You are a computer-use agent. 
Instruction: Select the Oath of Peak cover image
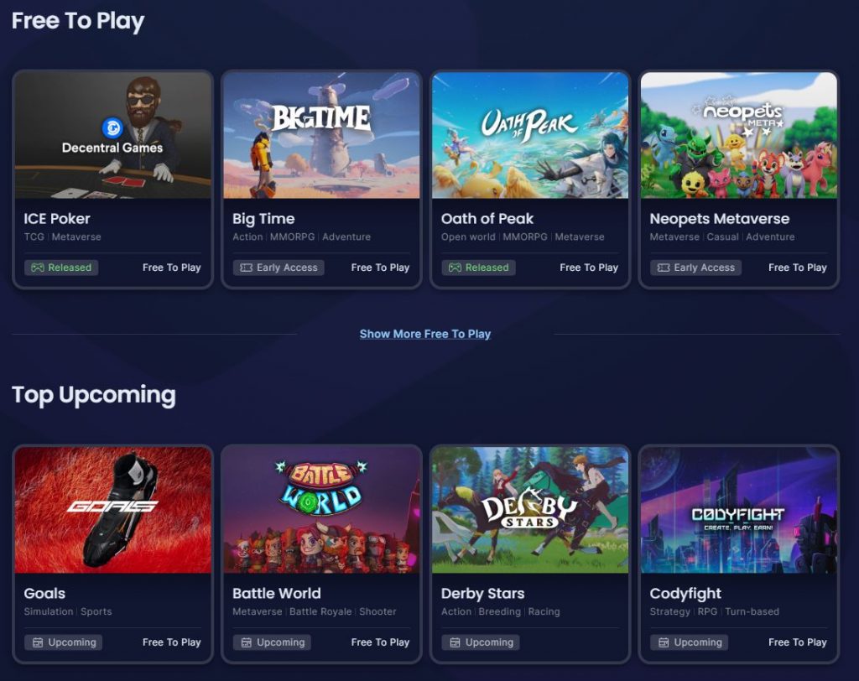[x=530, y=135]
